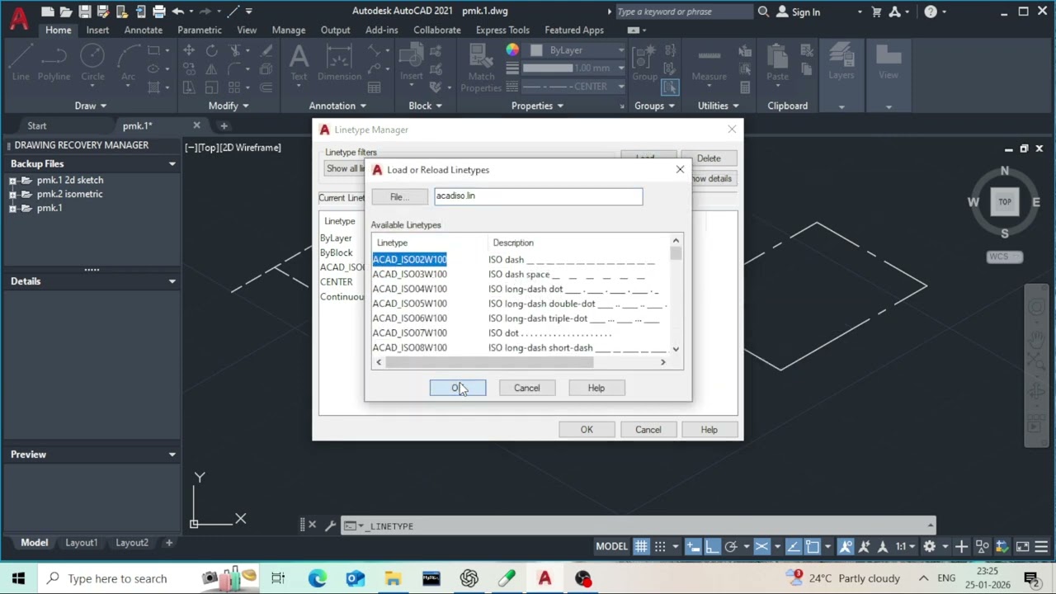
Task: Open the Express Tools ribbon tab
Action: pos(502,30)
